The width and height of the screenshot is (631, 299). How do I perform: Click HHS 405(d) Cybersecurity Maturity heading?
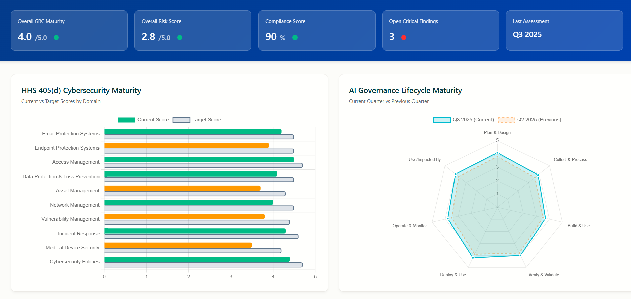81,90
